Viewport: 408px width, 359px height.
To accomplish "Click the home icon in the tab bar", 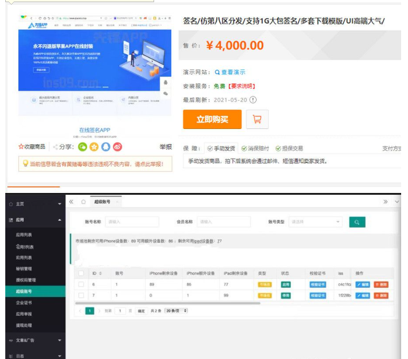I will pos(83,202).
